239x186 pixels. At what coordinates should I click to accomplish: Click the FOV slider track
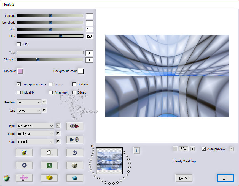(x=50, y=36)
